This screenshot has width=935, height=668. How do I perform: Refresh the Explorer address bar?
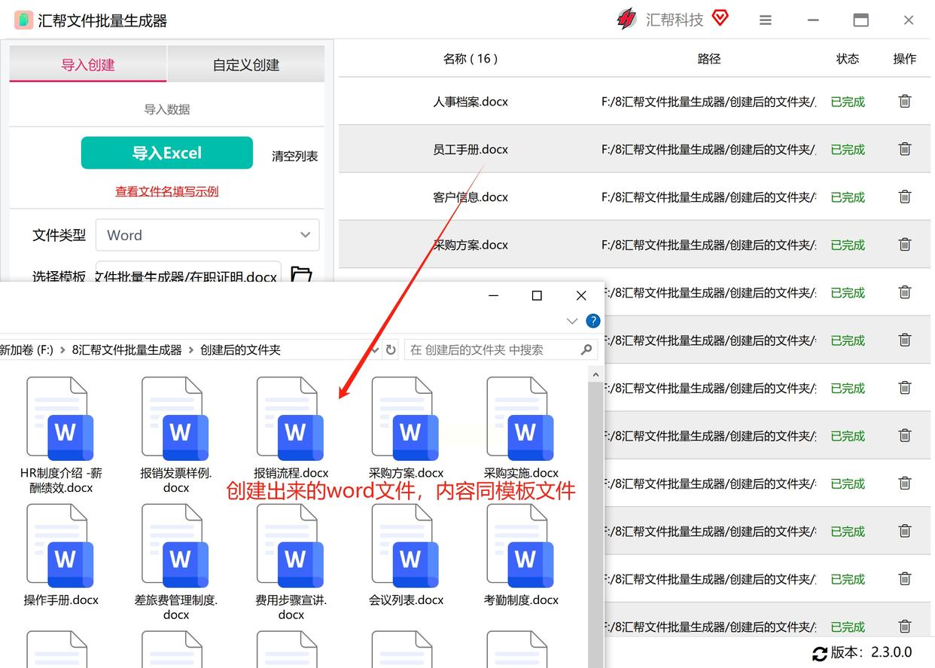[x=391, y=349]
